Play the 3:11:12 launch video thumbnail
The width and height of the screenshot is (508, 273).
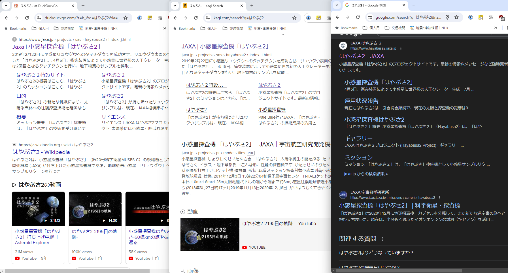pyautogui.click(x=38, y=209)
